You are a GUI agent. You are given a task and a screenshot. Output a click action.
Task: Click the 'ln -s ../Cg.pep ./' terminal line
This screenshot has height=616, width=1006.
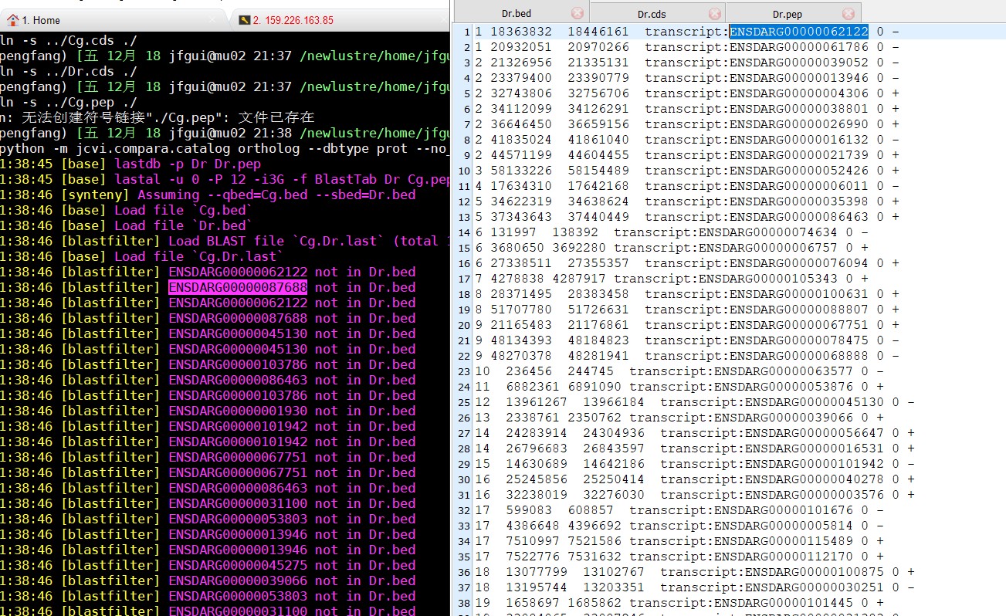[69, 102]
